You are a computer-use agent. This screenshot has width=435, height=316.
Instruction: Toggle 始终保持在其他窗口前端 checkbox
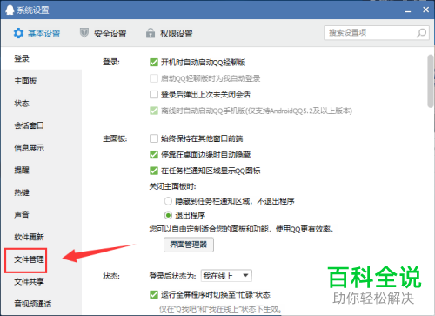pos(154,138)
